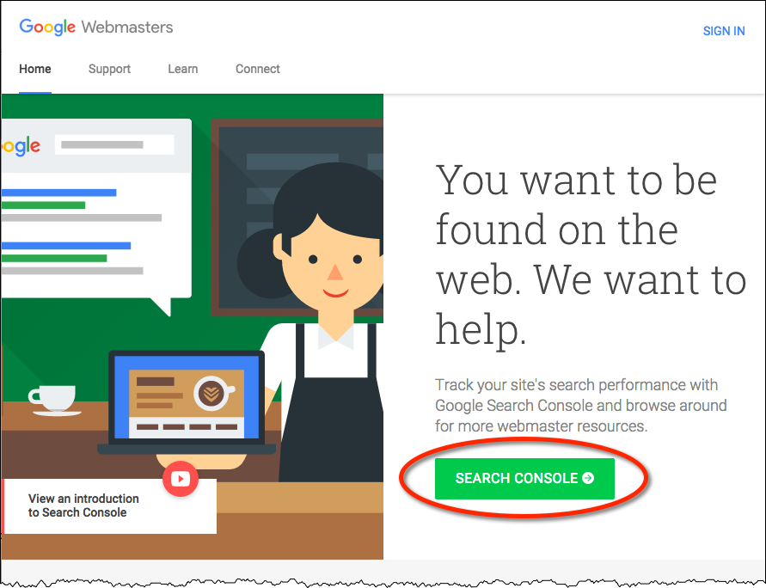Image resolution: width=766 pixels, height=588 pixels.
Task: Play the Search Console introduction video
Action: click(x=181, y=479)
